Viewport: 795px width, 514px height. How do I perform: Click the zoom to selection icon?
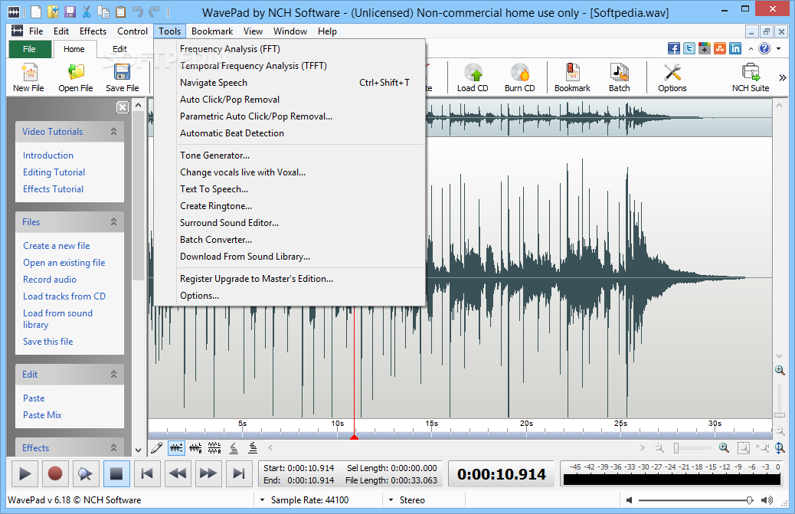pyautogui.click(x=743, y=447)
